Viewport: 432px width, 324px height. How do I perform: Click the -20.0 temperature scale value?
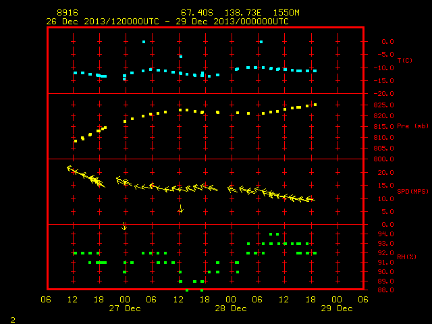(383, 94)
